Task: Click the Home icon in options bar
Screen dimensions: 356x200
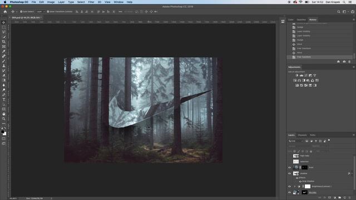Action: 5,12
